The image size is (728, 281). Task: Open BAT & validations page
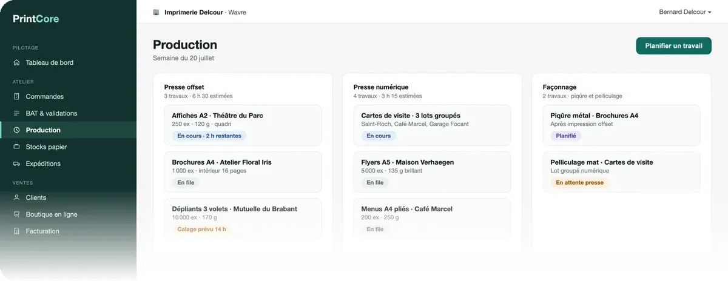68,113
